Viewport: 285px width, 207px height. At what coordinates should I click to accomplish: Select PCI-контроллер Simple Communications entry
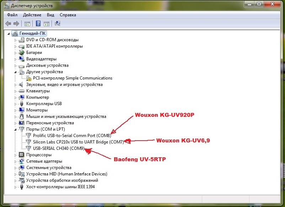click(x=73, y=78)
